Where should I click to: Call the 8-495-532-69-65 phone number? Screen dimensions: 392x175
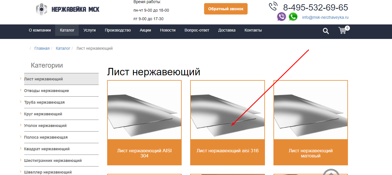pos(316,7)
